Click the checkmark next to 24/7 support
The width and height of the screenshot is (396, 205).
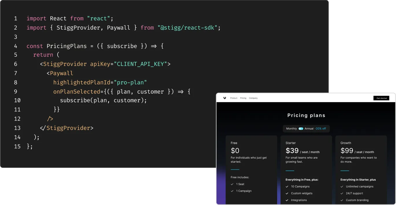(342, 193)
